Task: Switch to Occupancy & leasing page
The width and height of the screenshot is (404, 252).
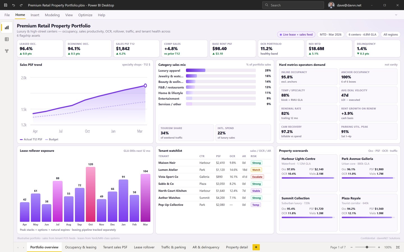Action: pyautogui.click(x=81, y=247)
